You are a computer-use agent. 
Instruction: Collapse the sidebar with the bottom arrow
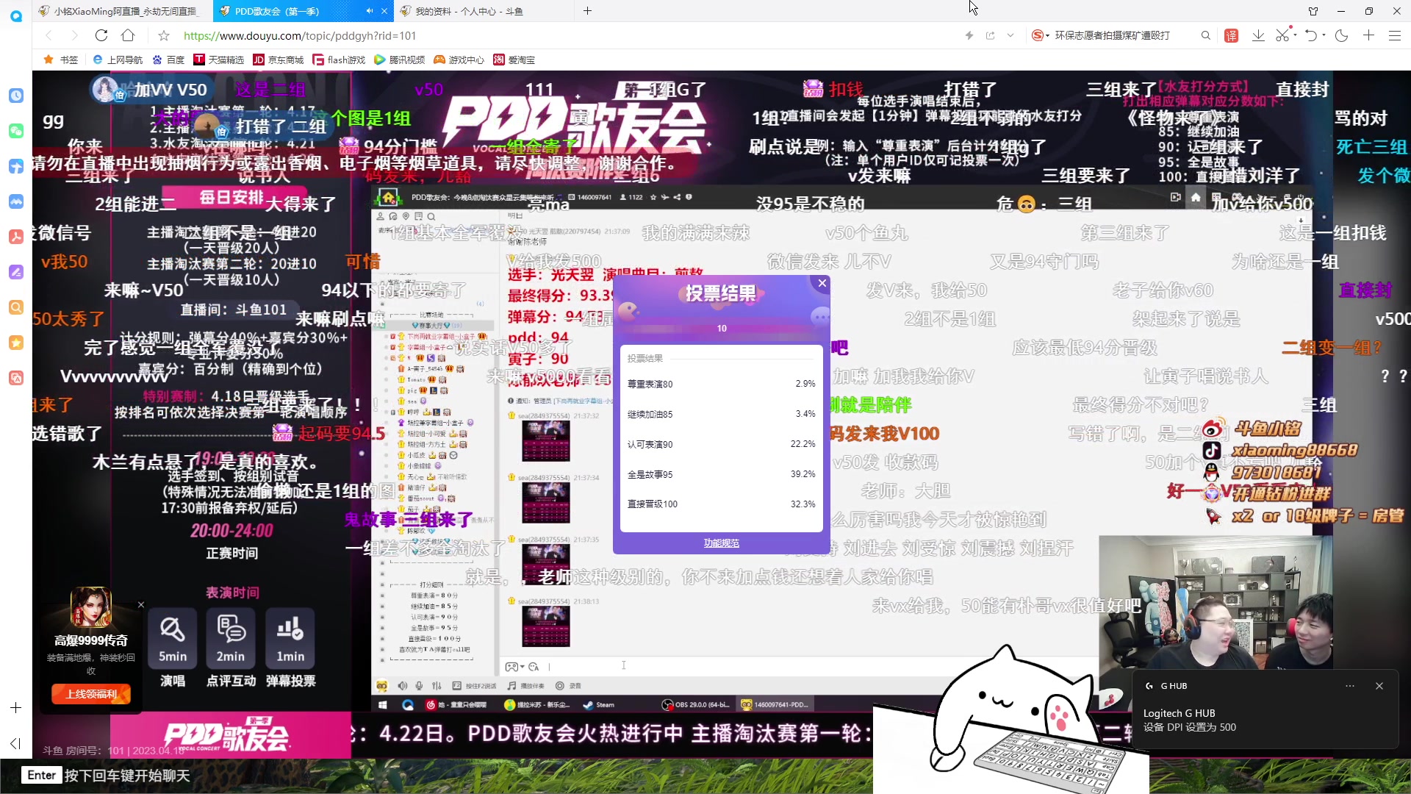[x=16, y=743]
